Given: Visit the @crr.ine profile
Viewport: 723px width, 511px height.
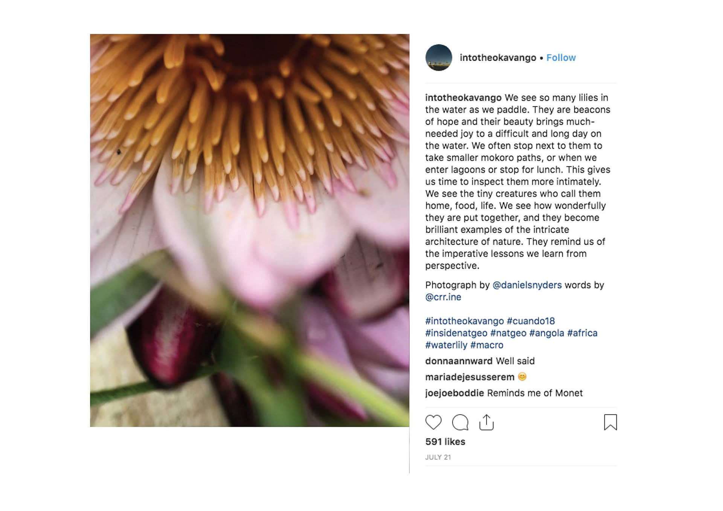Looking at the screenshot, I should (x=443, y=297).
